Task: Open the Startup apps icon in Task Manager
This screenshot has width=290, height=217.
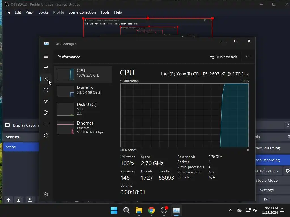Action: 46,101
